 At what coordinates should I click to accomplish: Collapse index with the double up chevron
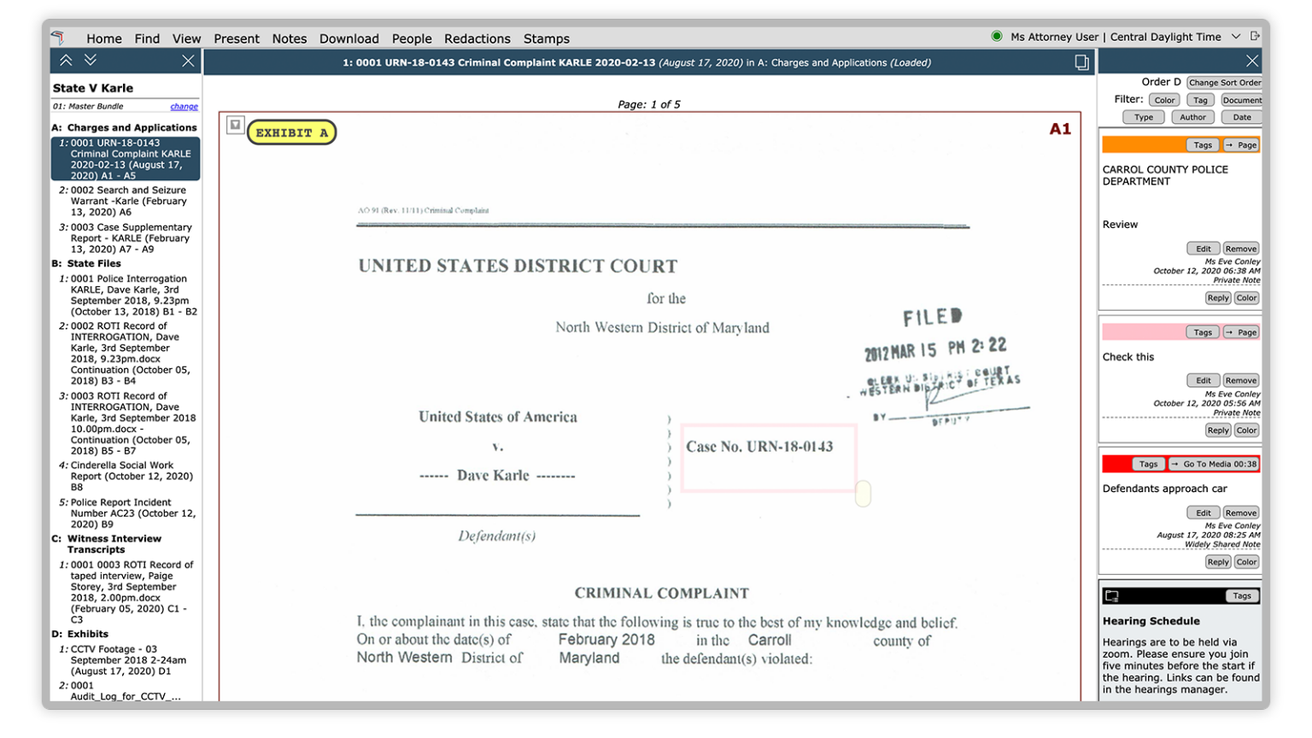[66, 61]
